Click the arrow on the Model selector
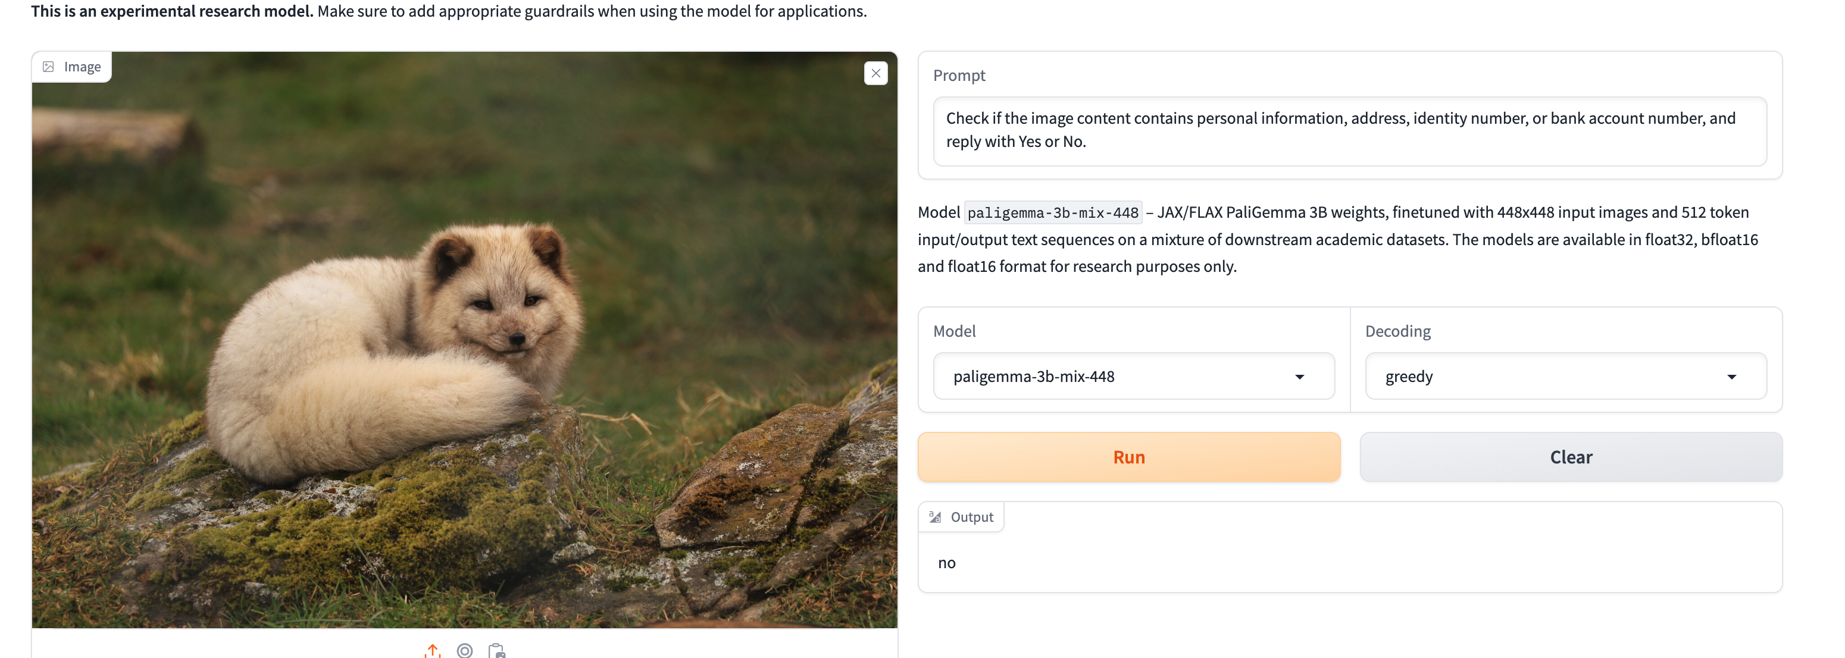This screenshot has width=1845, height=658. 1299,377
